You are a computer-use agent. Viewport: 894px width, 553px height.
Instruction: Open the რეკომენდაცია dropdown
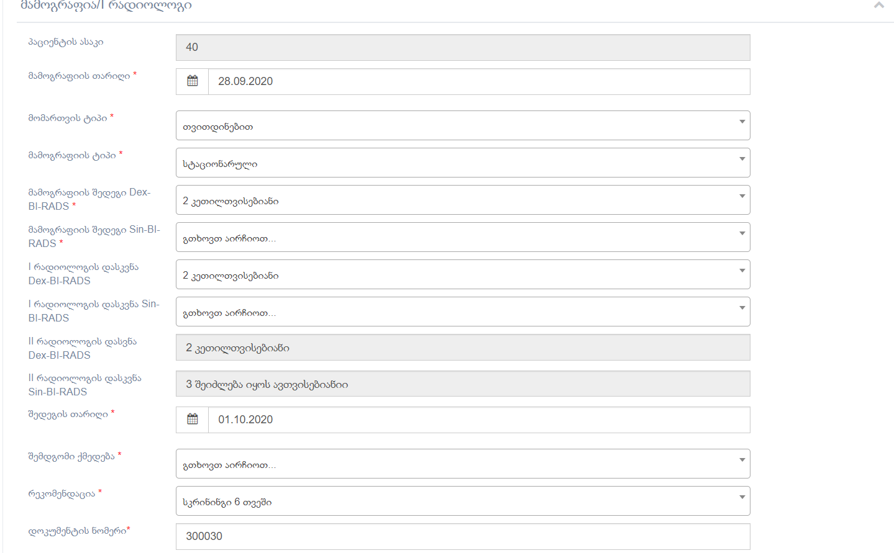tap(463, 501)
